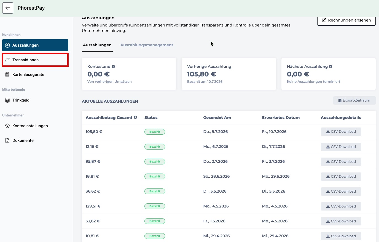Click the Gesendet Am column header
This screenshot has height=242, width=379.
pos(217,118)
